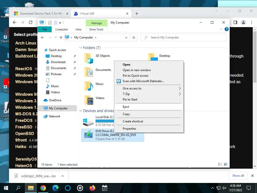Select the 3D Objects folder icon

pyautogui.click(x=89, y=58)
